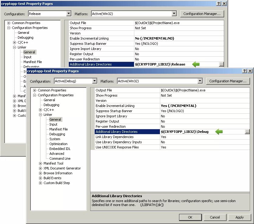This screenshot has height=224, width=254.
Task: Expand XML Document Generator node
Action: coord(40,168)
